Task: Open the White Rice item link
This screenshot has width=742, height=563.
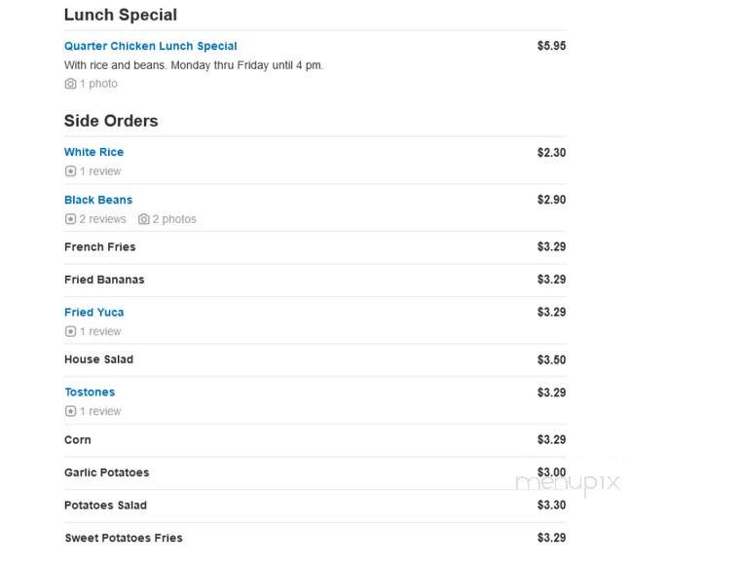Action: click(x=93, y=152)
